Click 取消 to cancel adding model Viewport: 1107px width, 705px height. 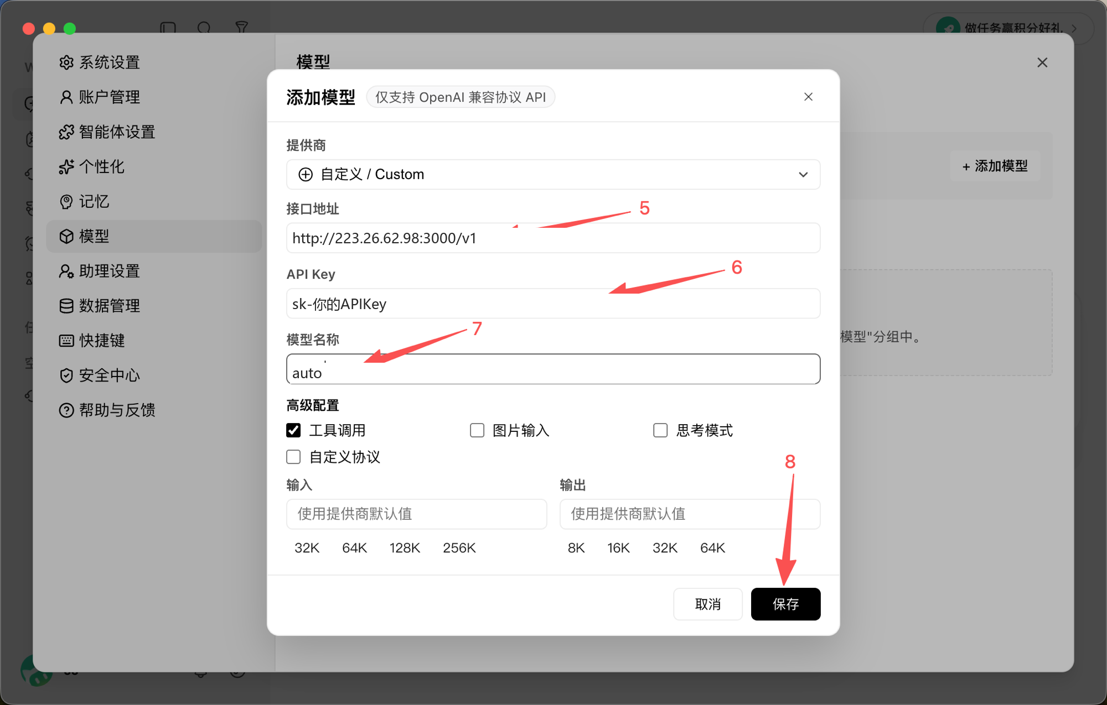click(707, 604)
